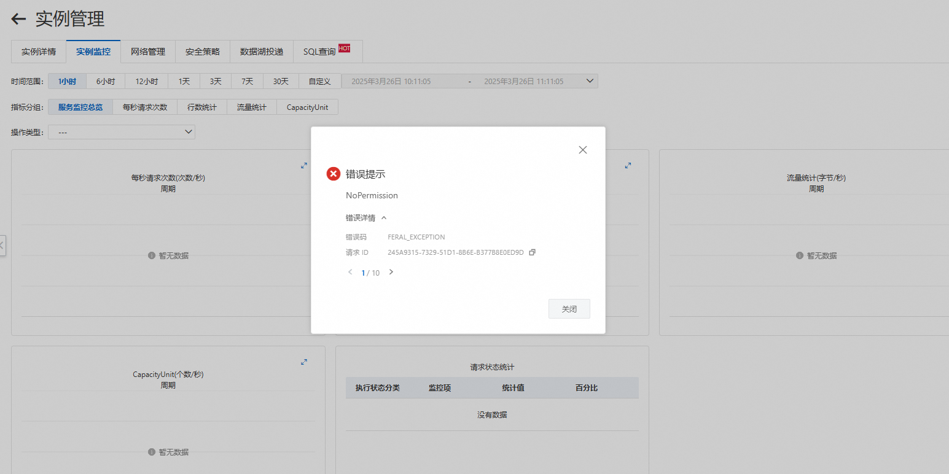Expand the 每秒请求次数 chart to fullscreen
Screen dimensions: 949x474
(304, 166)
